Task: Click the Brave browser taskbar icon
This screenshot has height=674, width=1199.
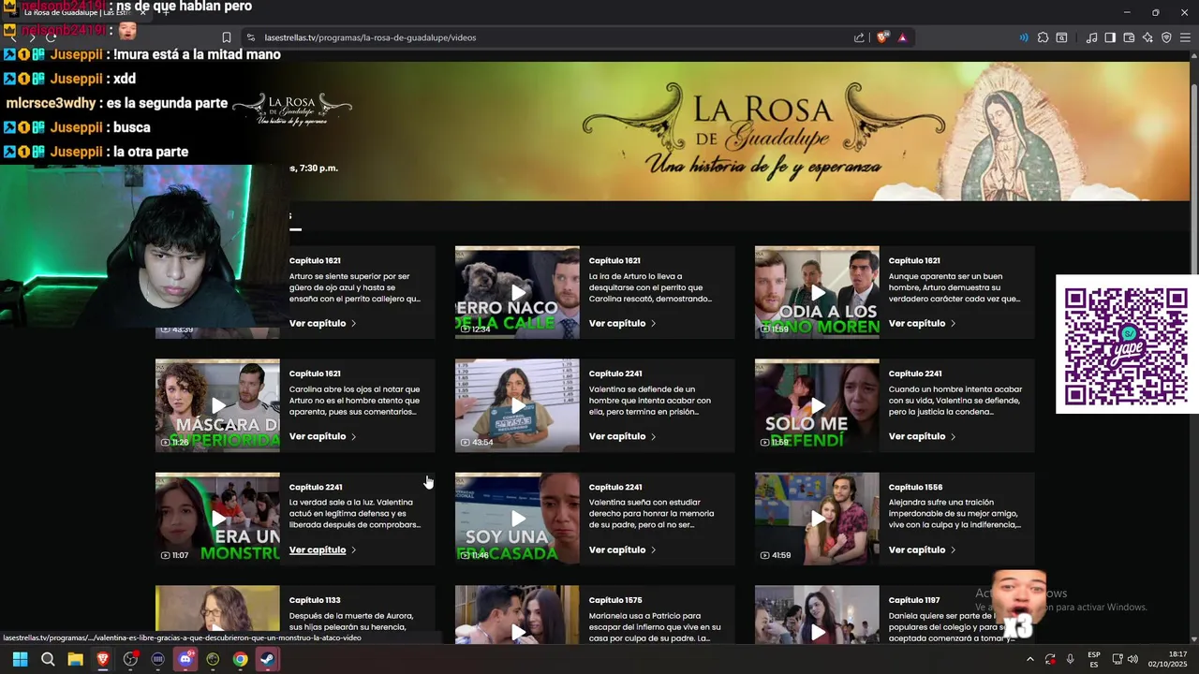Action: click(x=103, y=659)
